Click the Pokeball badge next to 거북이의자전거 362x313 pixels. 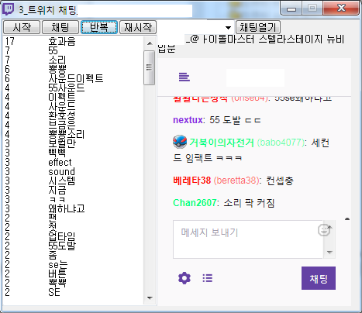pyautogui.click(x=180, y=142)
